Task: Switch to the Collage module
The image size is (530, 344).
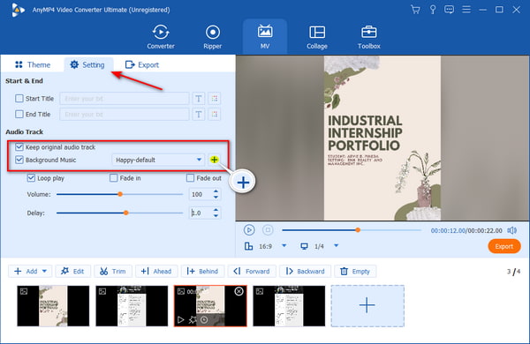Action: tap(317, 37)
